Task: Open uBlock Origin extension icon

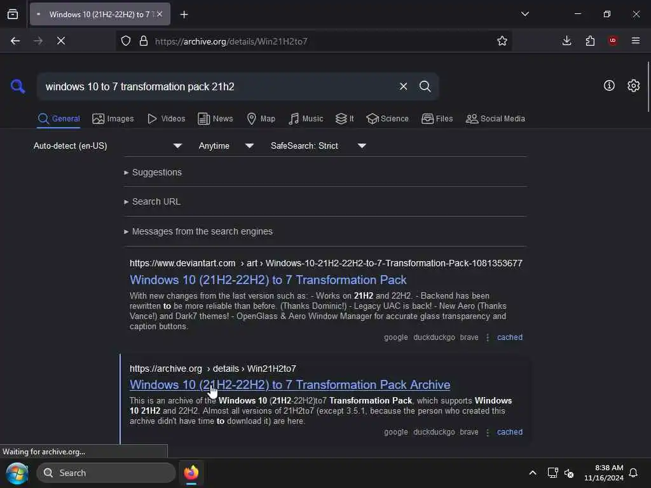Action: [x=613, y=41]
